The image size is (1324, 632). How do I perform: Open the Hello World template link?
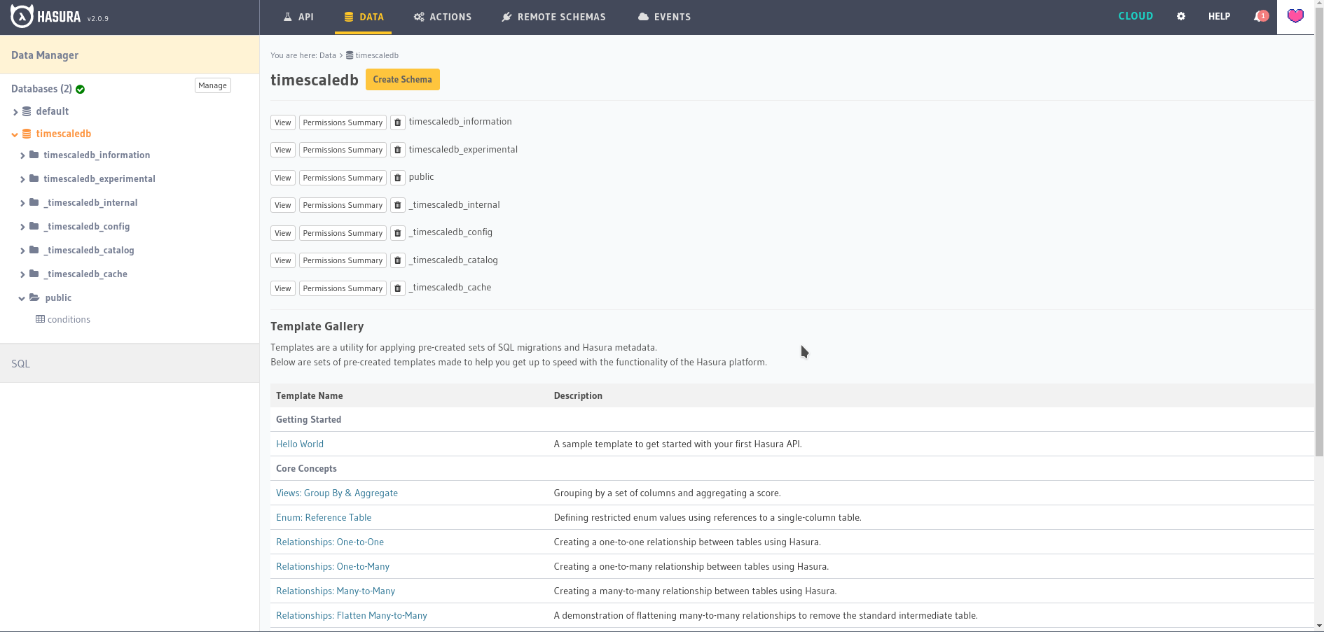(x=300, y=444)
